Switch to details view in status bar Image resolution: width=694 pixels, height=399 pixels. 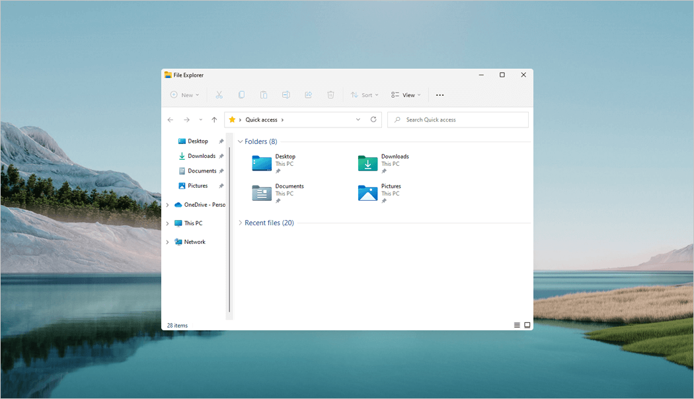517,325
